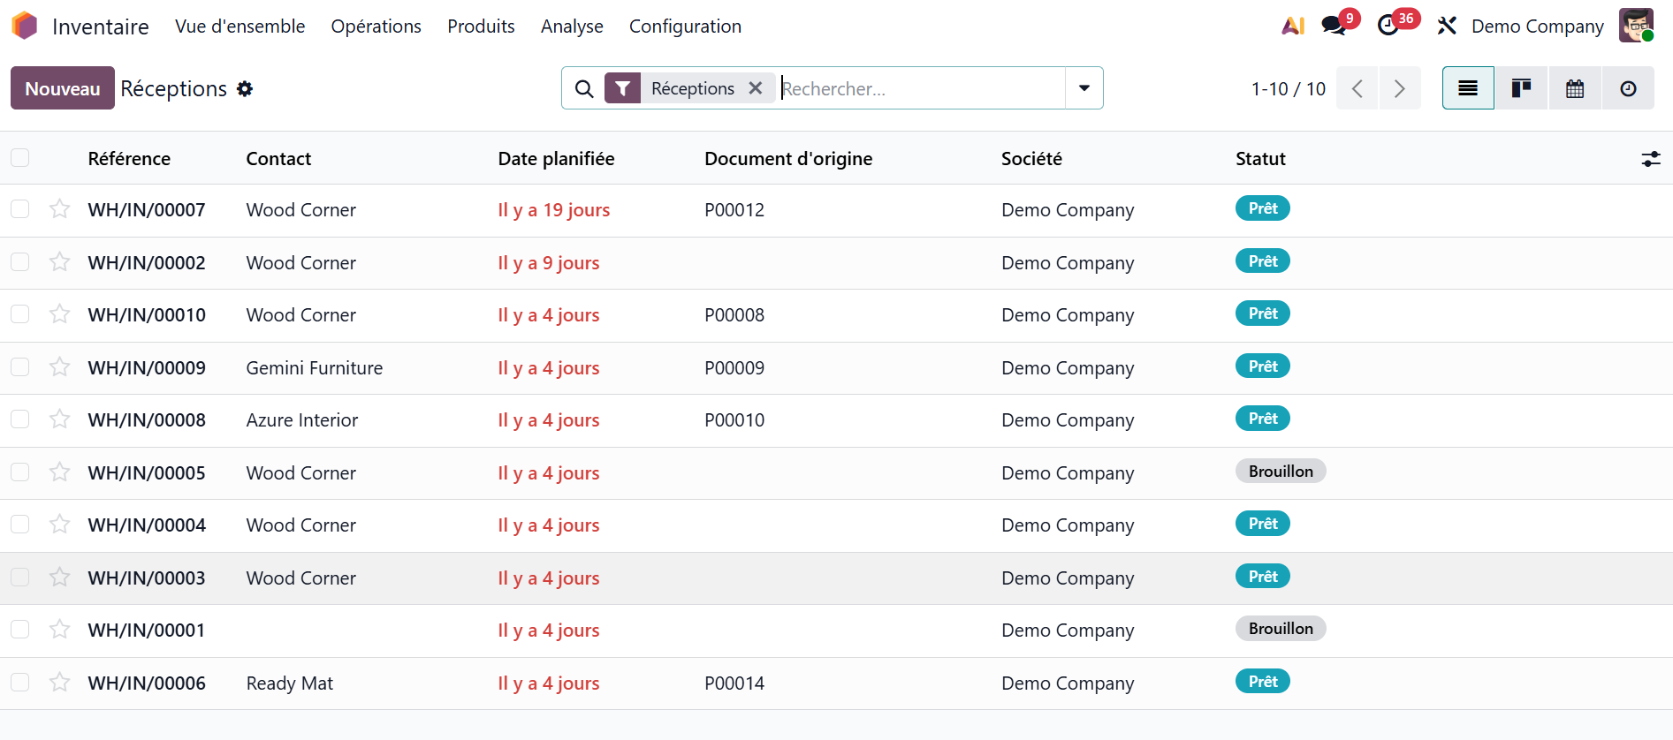Star the WH/IN/00009 receipt

59,367
